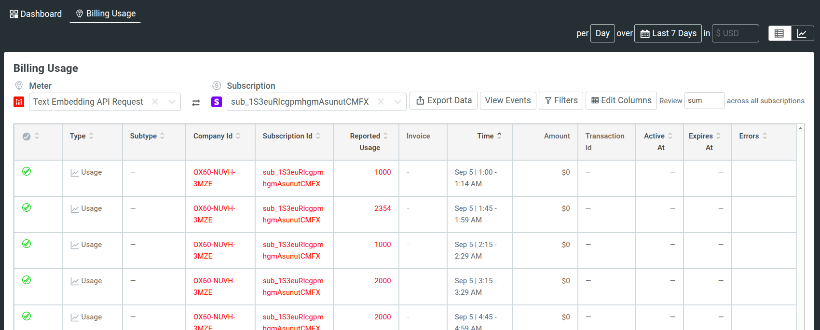Click the USD currency input field

736,33
